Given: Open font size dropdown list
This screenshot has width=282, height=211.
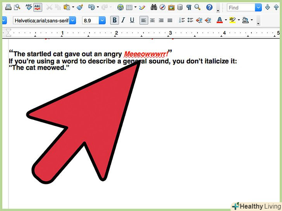Looking at the screenshot, I should coord(102,20).
